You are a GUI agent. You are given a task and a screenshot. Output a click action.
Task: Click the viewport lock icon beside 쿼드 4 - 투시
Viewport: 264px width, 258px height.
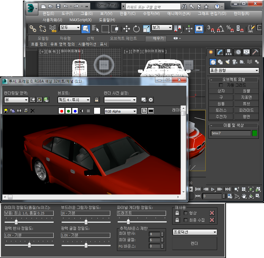click(97, 100)
